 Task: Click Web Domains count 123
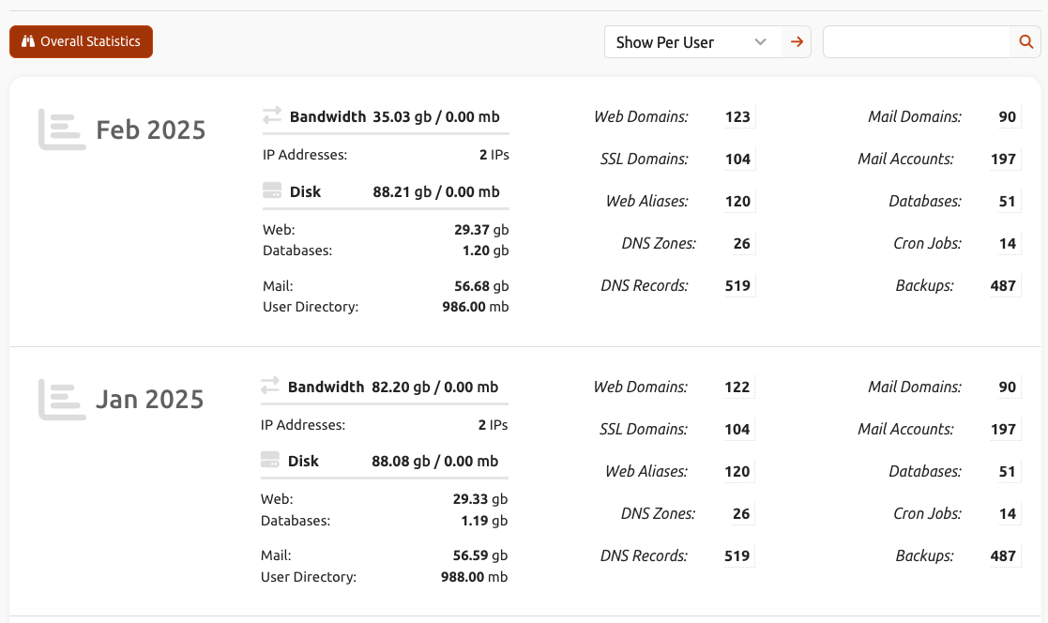[x=737, y=117]
